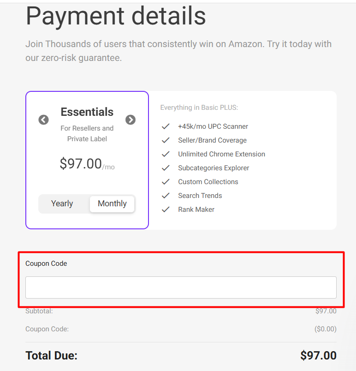Advance the plan carousel to the next option
The width and height of the screenshot is (356, 371).
click(131, 120)
